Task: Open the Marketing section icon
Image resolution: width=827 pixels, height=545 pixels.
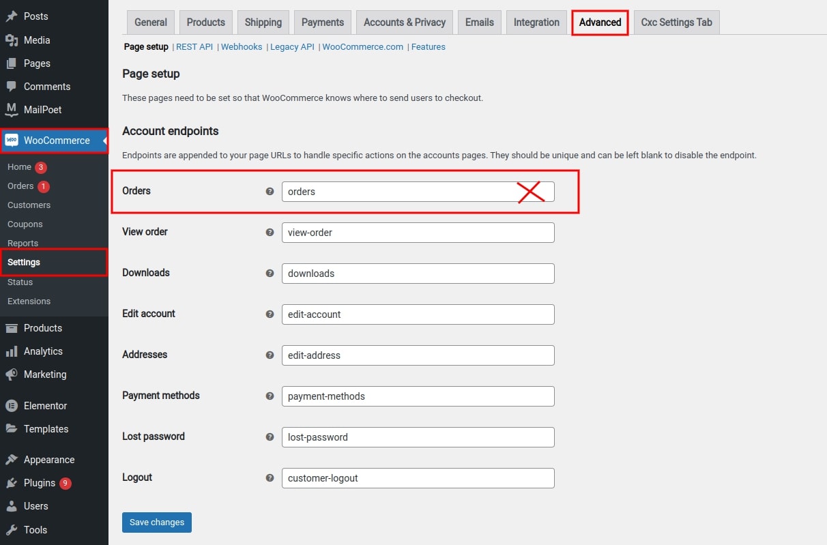Action: tap(12, 374)
